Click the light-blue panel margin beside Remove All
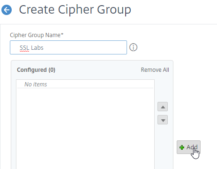The width and height of the screenshot is (217, 169). (x=171, y=70)
